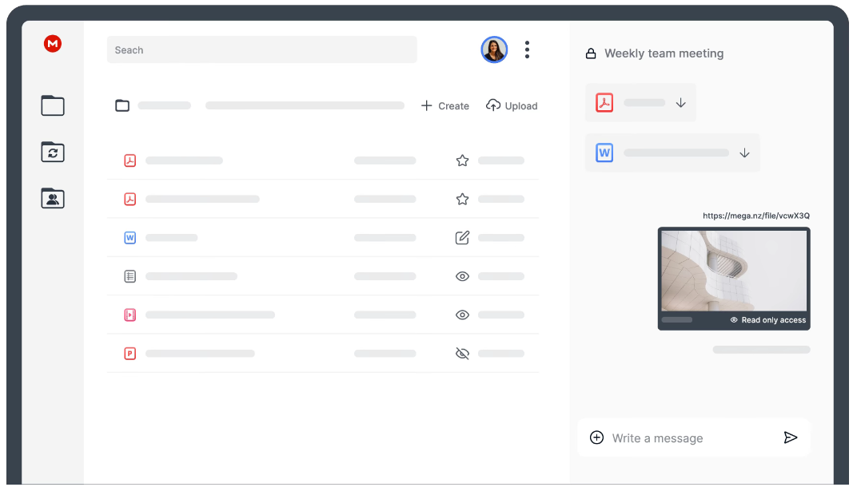Click download arrow on PDF chat attachment

pos(681,103)
